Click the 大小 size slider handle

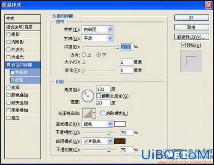pyautogui.click(x=83, y=62)
